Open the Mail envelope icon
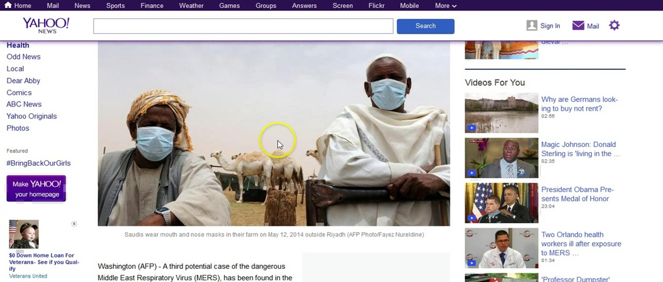This screenshot has height=282, width=663. pyautogui.click(x=578, y=25)
